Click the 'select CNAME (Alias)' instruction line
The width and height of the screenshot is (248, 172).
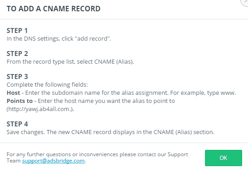click(70, 62)
